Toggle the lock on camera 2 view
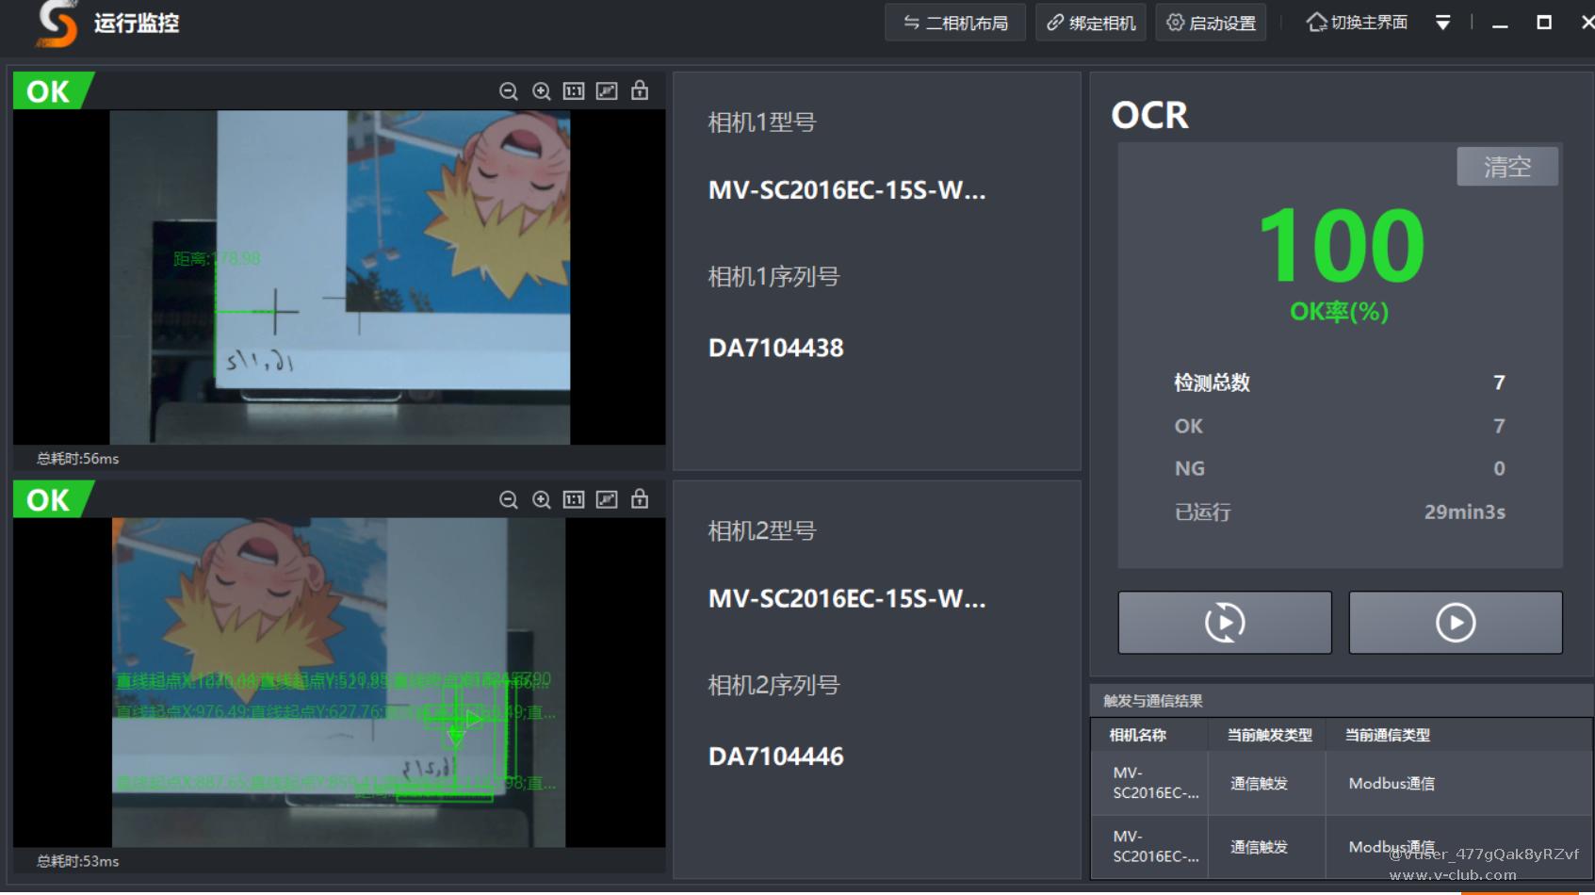Viewport: 1595px width, 895px height. click(640, 498)
